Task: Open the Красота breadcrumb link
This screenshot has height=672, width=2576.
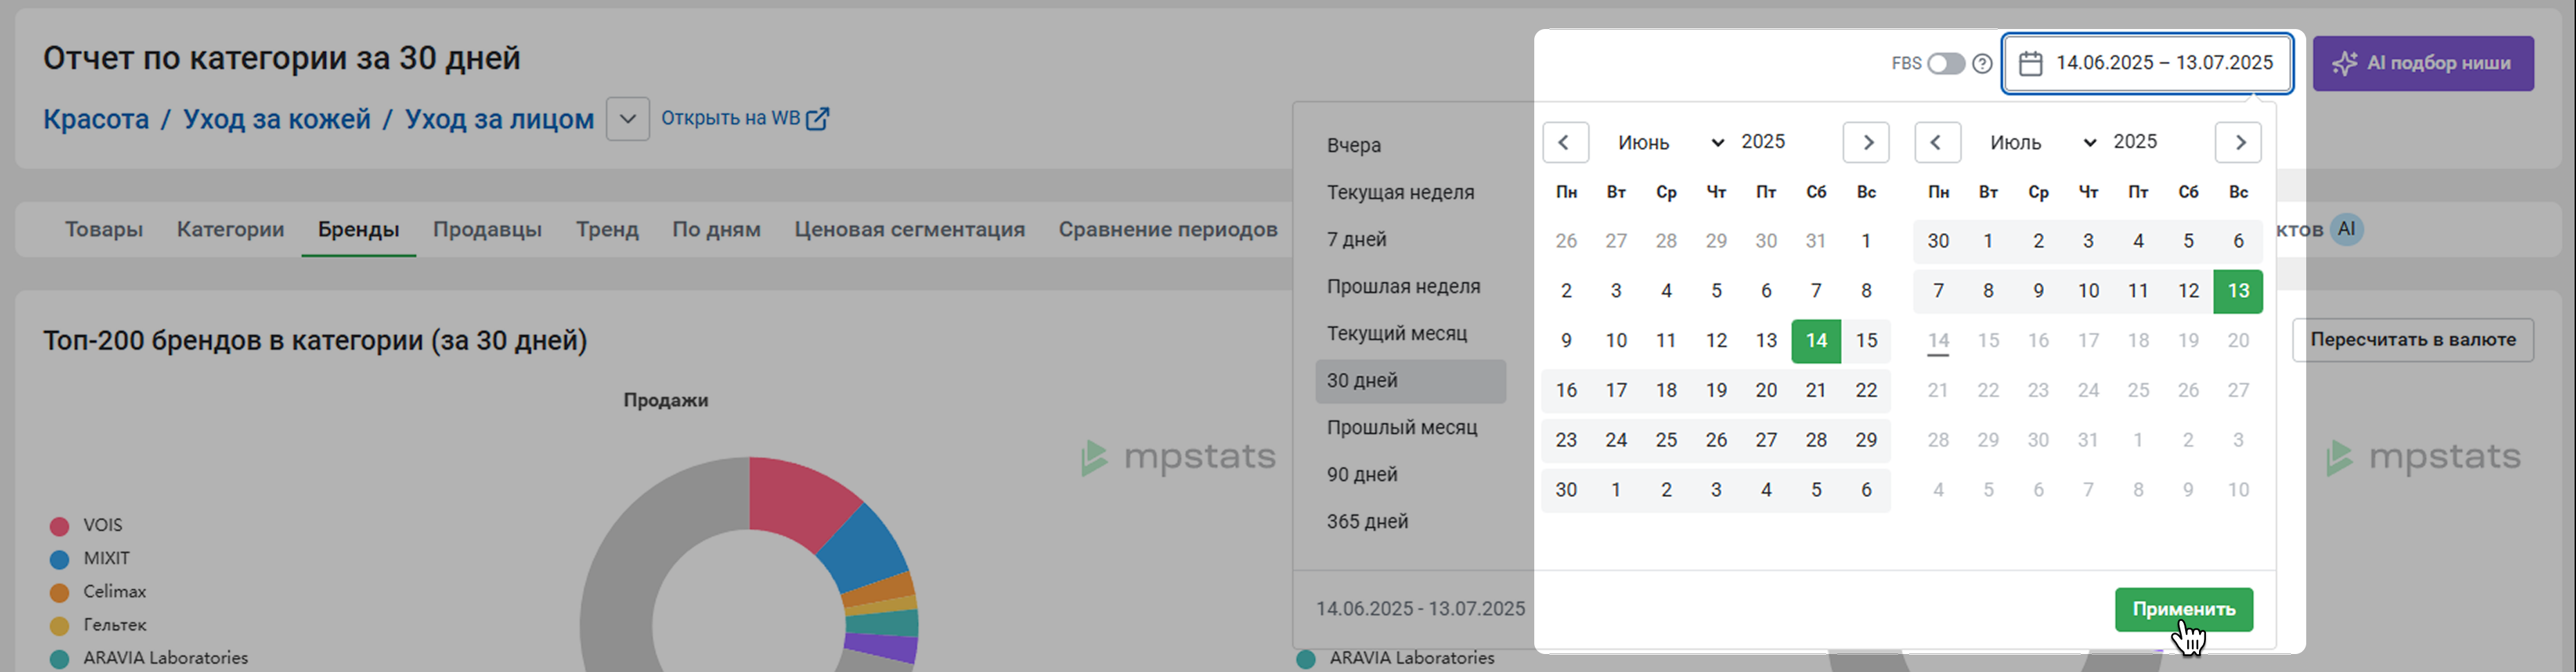Action: coord(96,119)
